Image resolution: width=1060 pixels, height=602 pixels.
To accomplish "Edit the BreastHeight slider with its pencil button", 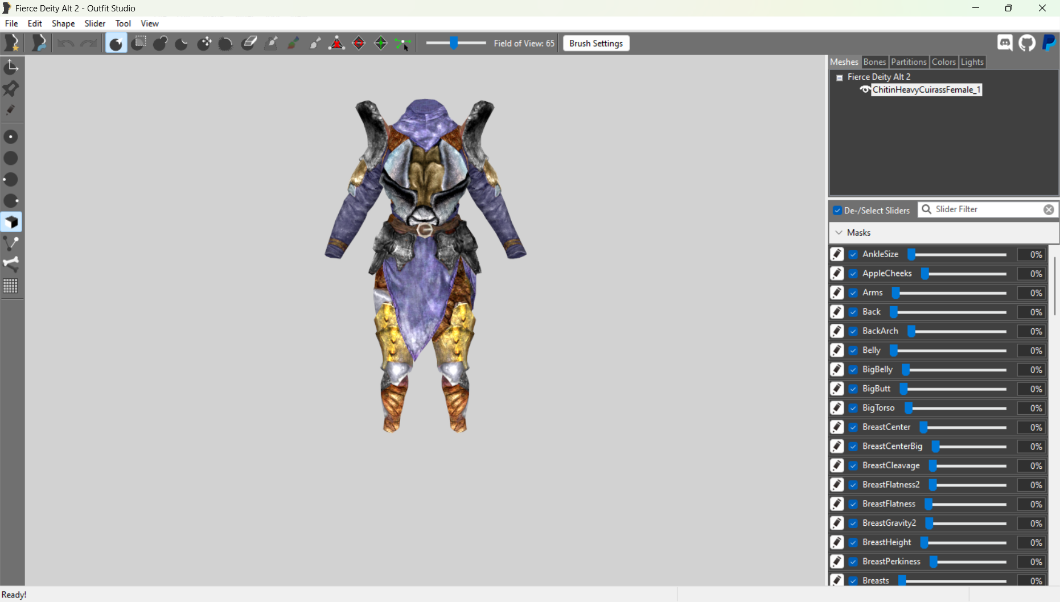I will (837, 542).
